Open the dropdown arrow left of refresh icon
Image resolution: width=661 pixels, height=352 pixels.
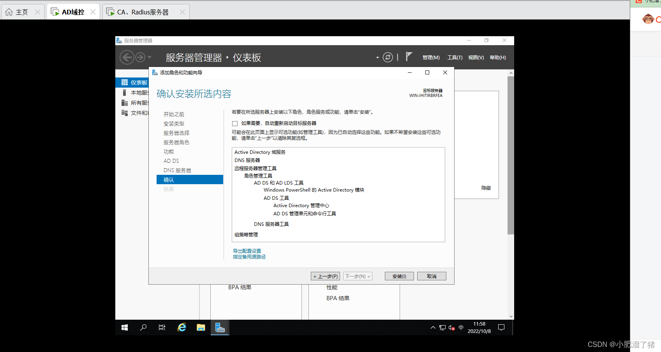pos(377,58)
